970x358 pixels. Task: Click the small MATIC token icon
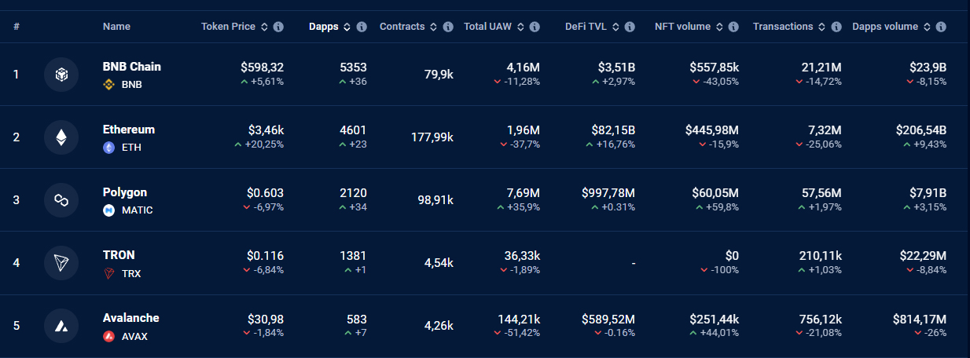click(x=109, y=210)
